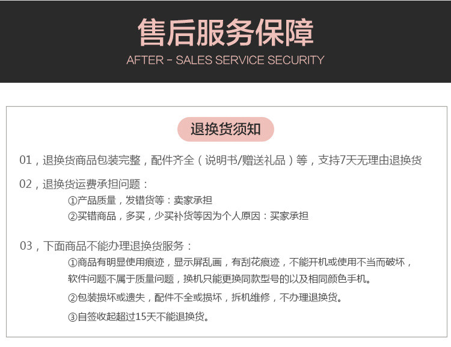
Task: Click the text 退换货运费承担问题
Action: 91,184
